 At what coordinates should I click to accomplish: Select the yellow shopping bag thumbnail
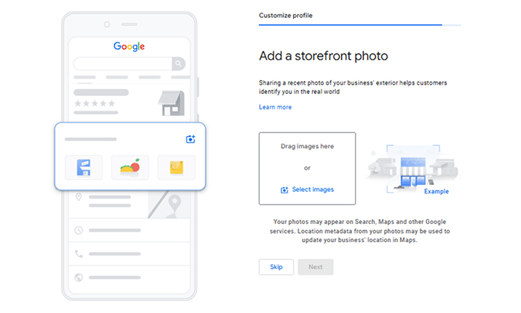click(x=176, y=168)
